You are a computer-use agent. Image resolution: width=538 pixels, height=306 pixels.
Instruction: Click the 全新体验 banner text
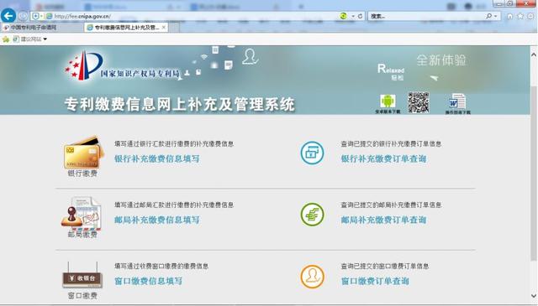(x=441, y=60)
